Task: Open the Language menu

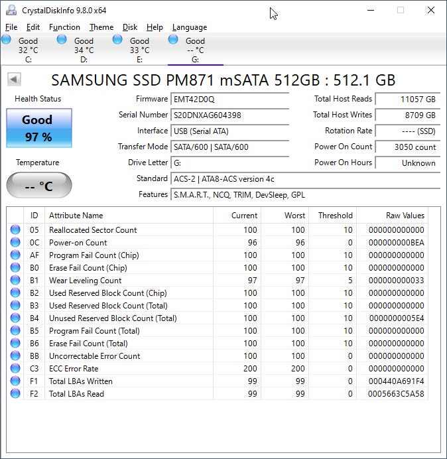Action: [190, 27]
